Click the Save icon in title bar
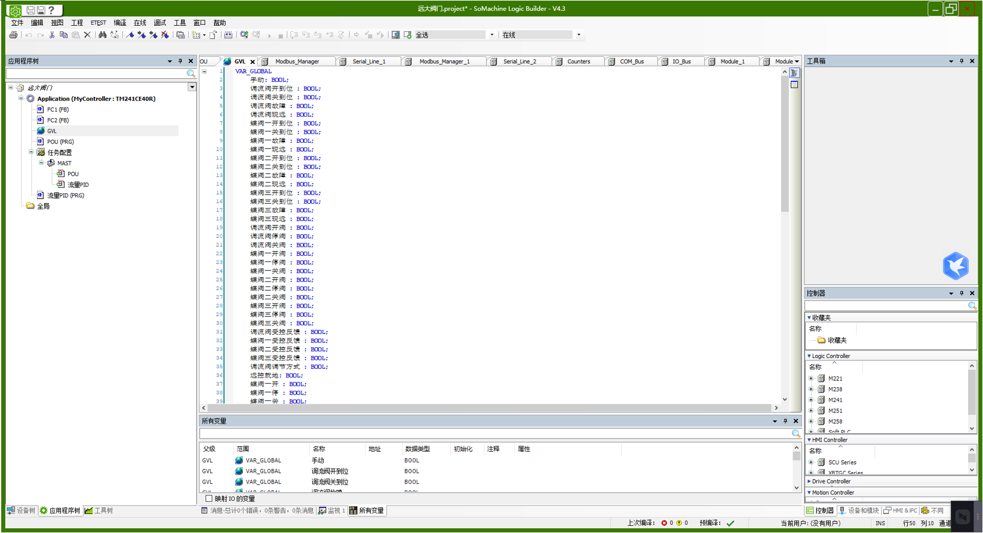The height and width of the screenshot is (533, 983). pyautogui.click(x=30, y=10)
